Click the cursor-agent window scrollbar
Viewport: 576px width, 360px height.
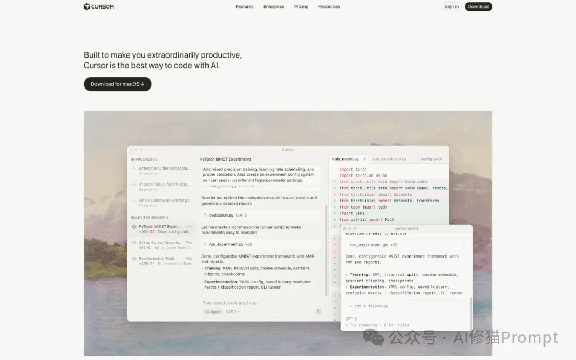point(470,314)
